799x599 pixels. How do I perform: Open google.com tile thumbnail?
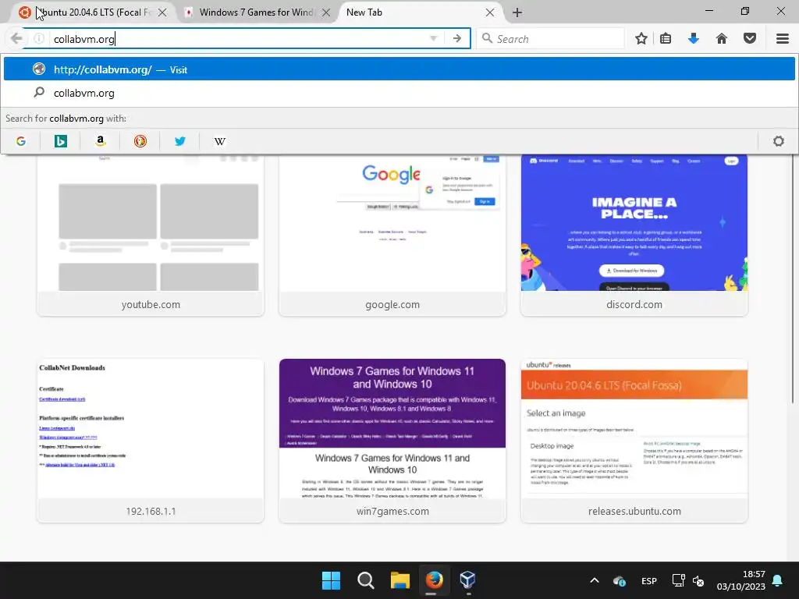pos(392,234)
